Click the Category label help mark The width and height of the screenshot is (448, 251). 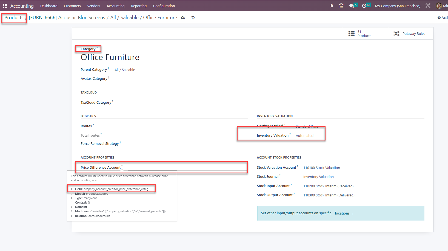click(x=97, y=48)
